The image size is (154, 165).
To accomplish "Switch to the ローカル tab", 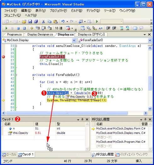I will point(9,155).
